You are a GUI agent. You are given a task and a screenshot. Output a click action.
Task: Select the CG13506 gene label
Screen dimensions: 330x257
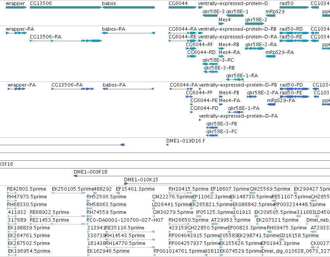41,3
